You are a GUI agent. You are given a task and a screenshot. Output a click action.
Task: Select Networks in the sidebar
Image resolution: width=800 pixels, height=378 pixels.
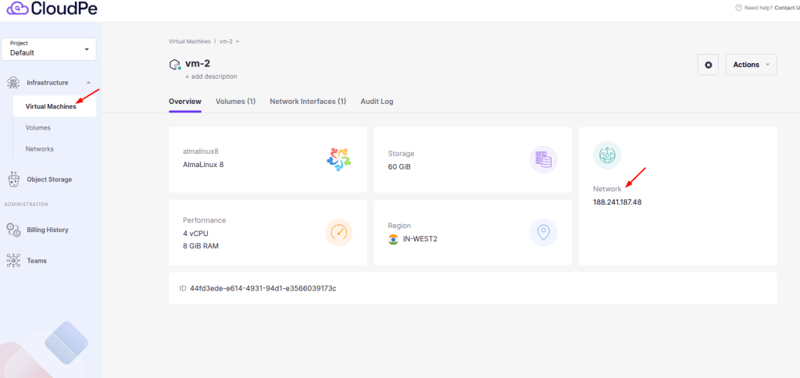click(x=40, y=148)
